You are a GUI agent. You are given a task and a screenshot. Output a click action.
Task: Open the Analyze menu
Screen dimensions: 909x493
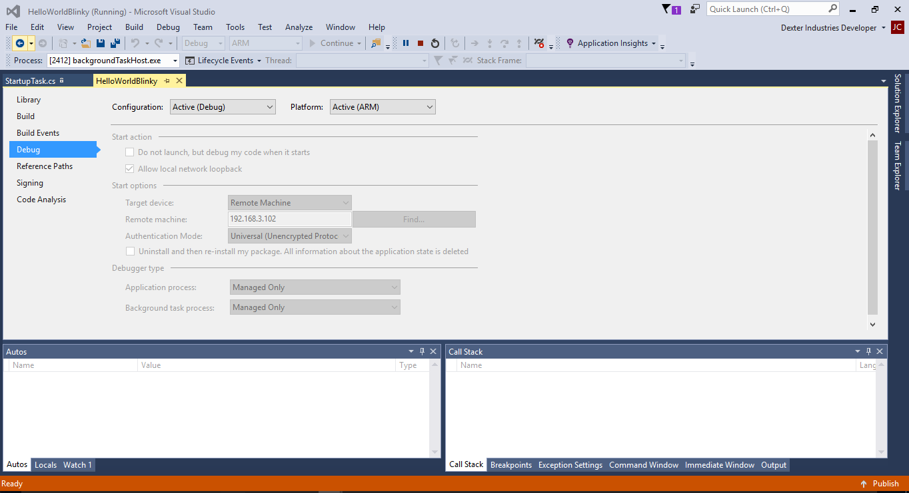[x=299, y=27]
